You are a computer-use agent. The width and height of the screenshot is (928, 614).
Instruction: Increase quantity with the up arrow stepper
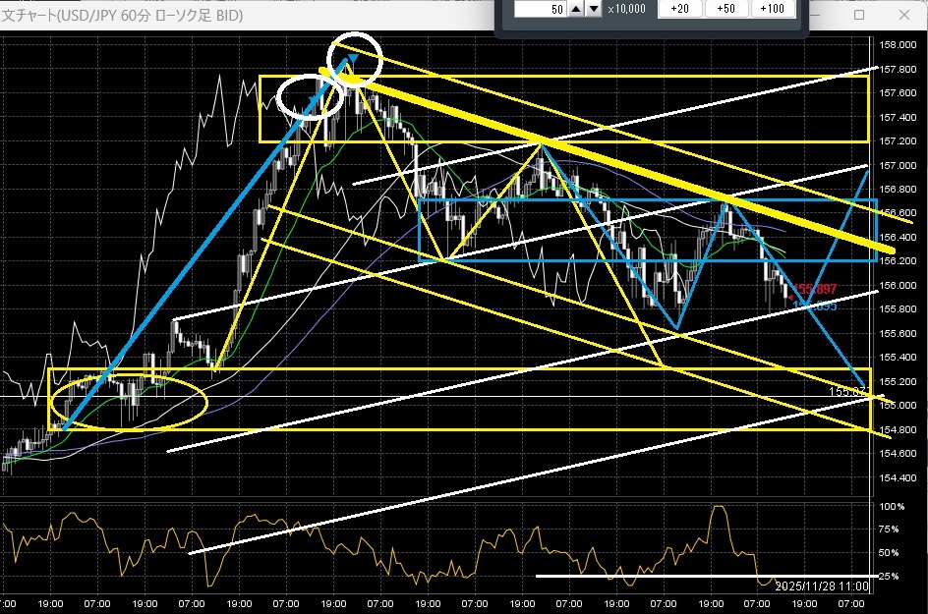(577, 9)
